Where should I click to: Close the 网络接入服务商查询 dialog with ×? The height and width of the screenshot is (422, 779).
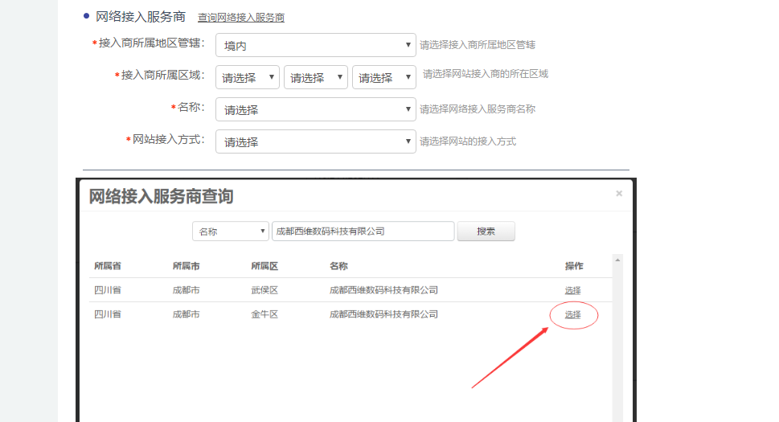[x=619, y=194]
